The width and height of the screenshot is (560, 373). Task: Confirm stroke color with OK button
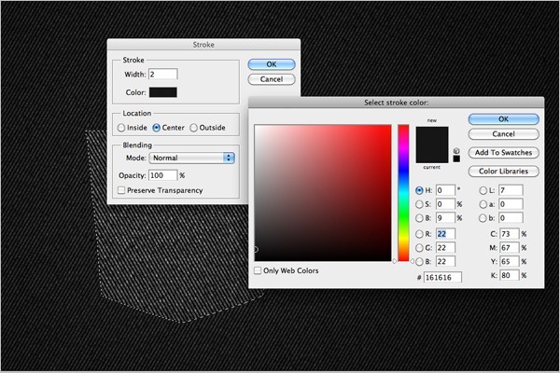[x=504, y=119]
